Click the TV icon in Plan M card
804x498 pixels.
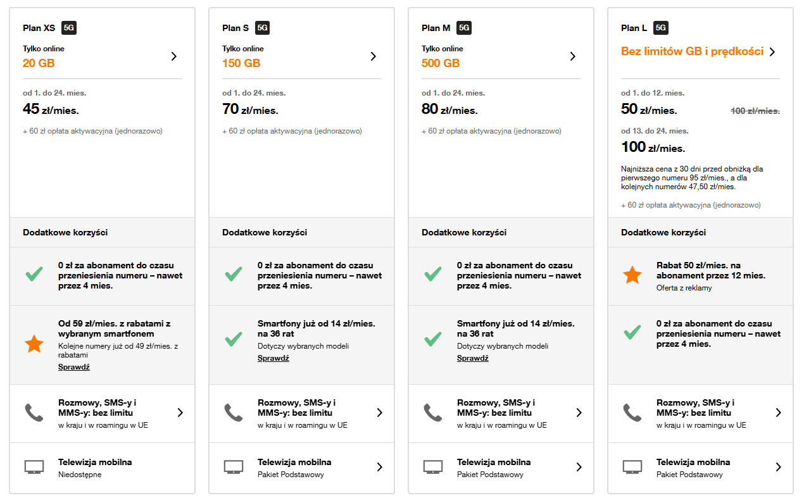tap(433, 467)
